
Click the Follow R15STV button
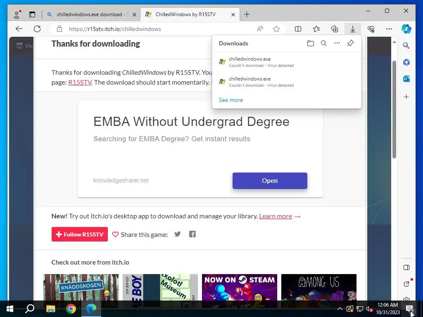coord(80,234)
